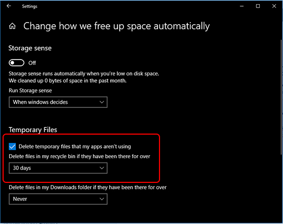Expand the 30 days recycle bin dropdown
Screen dimensions: 283x224
(x=58, y=168)
